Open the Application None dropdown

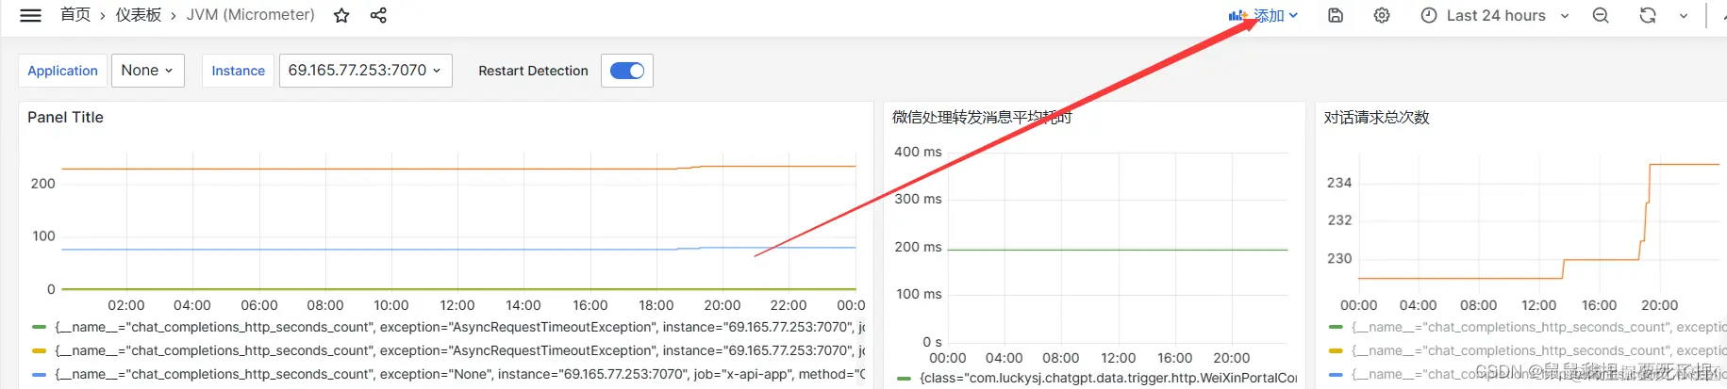148,71
